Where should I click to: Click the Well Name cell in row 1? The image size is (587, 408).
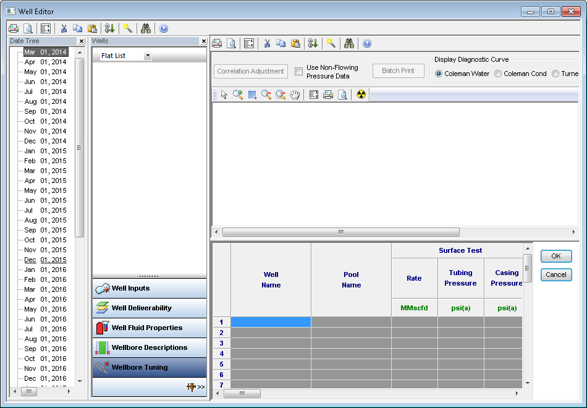(x=271, y=321)
